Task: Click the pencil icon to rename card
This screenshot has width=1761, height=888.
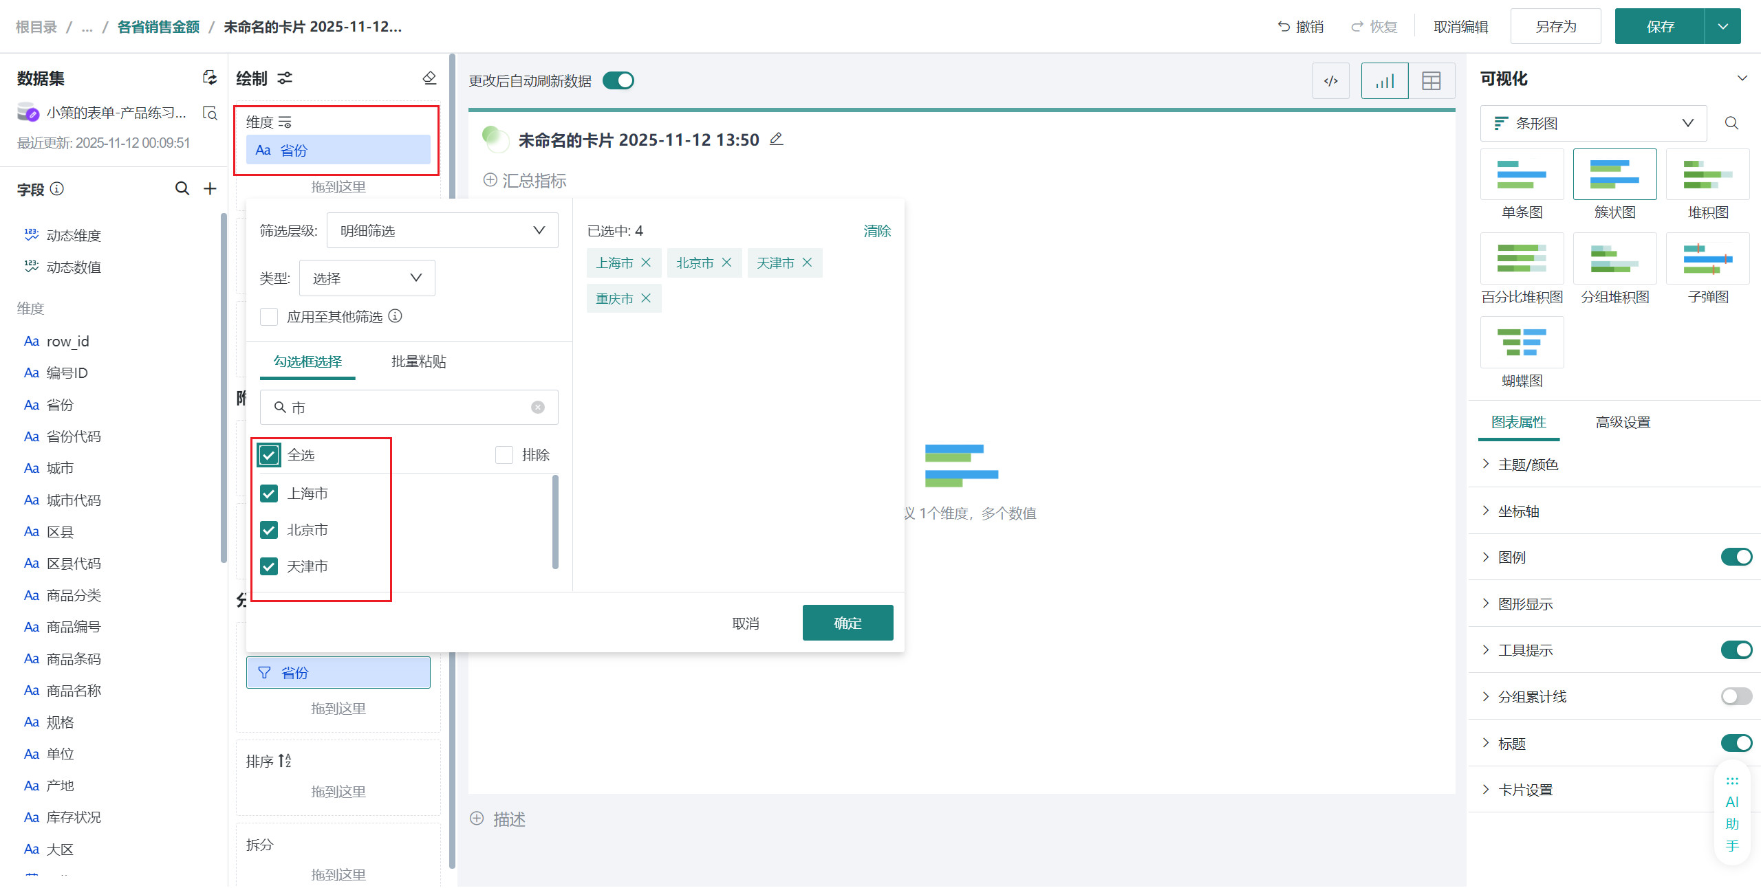Action: point(776,140)
